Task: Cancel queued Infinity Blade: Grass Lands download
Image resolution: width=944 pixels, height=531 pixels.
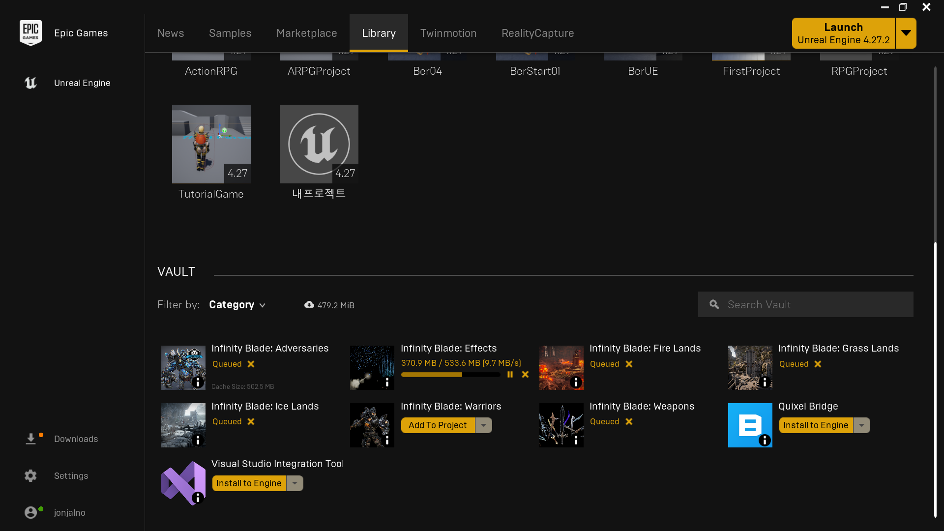Action: click(818, 364)
